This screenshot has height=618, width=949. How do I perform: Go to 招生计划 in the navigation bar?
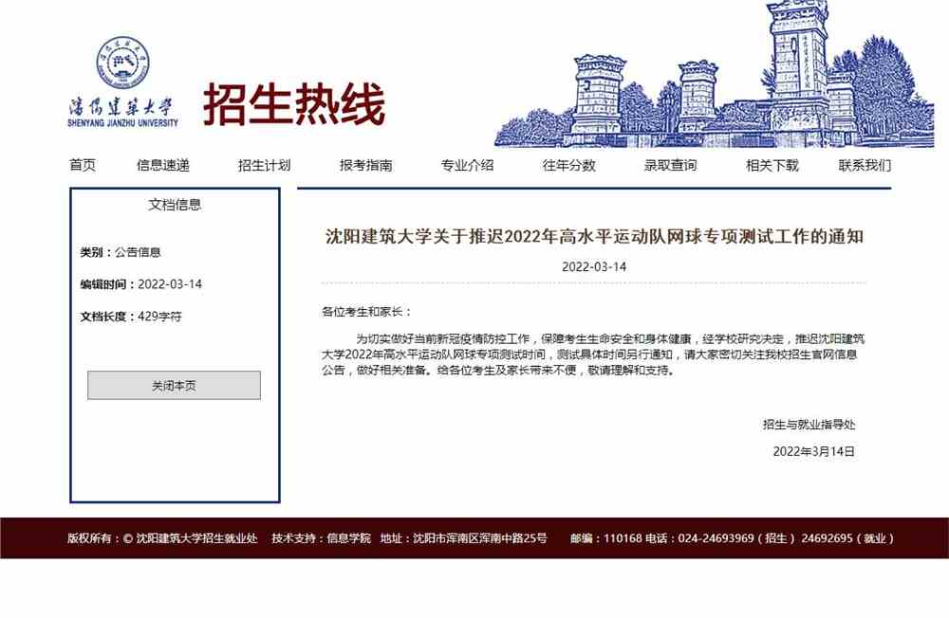[264, 165]
